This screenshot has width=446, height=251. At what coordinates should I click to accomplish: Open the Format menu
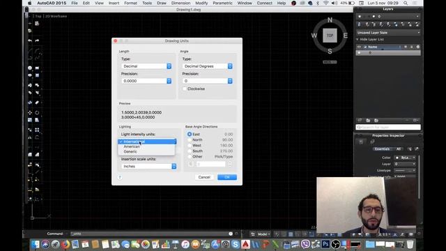click(130, 3)
